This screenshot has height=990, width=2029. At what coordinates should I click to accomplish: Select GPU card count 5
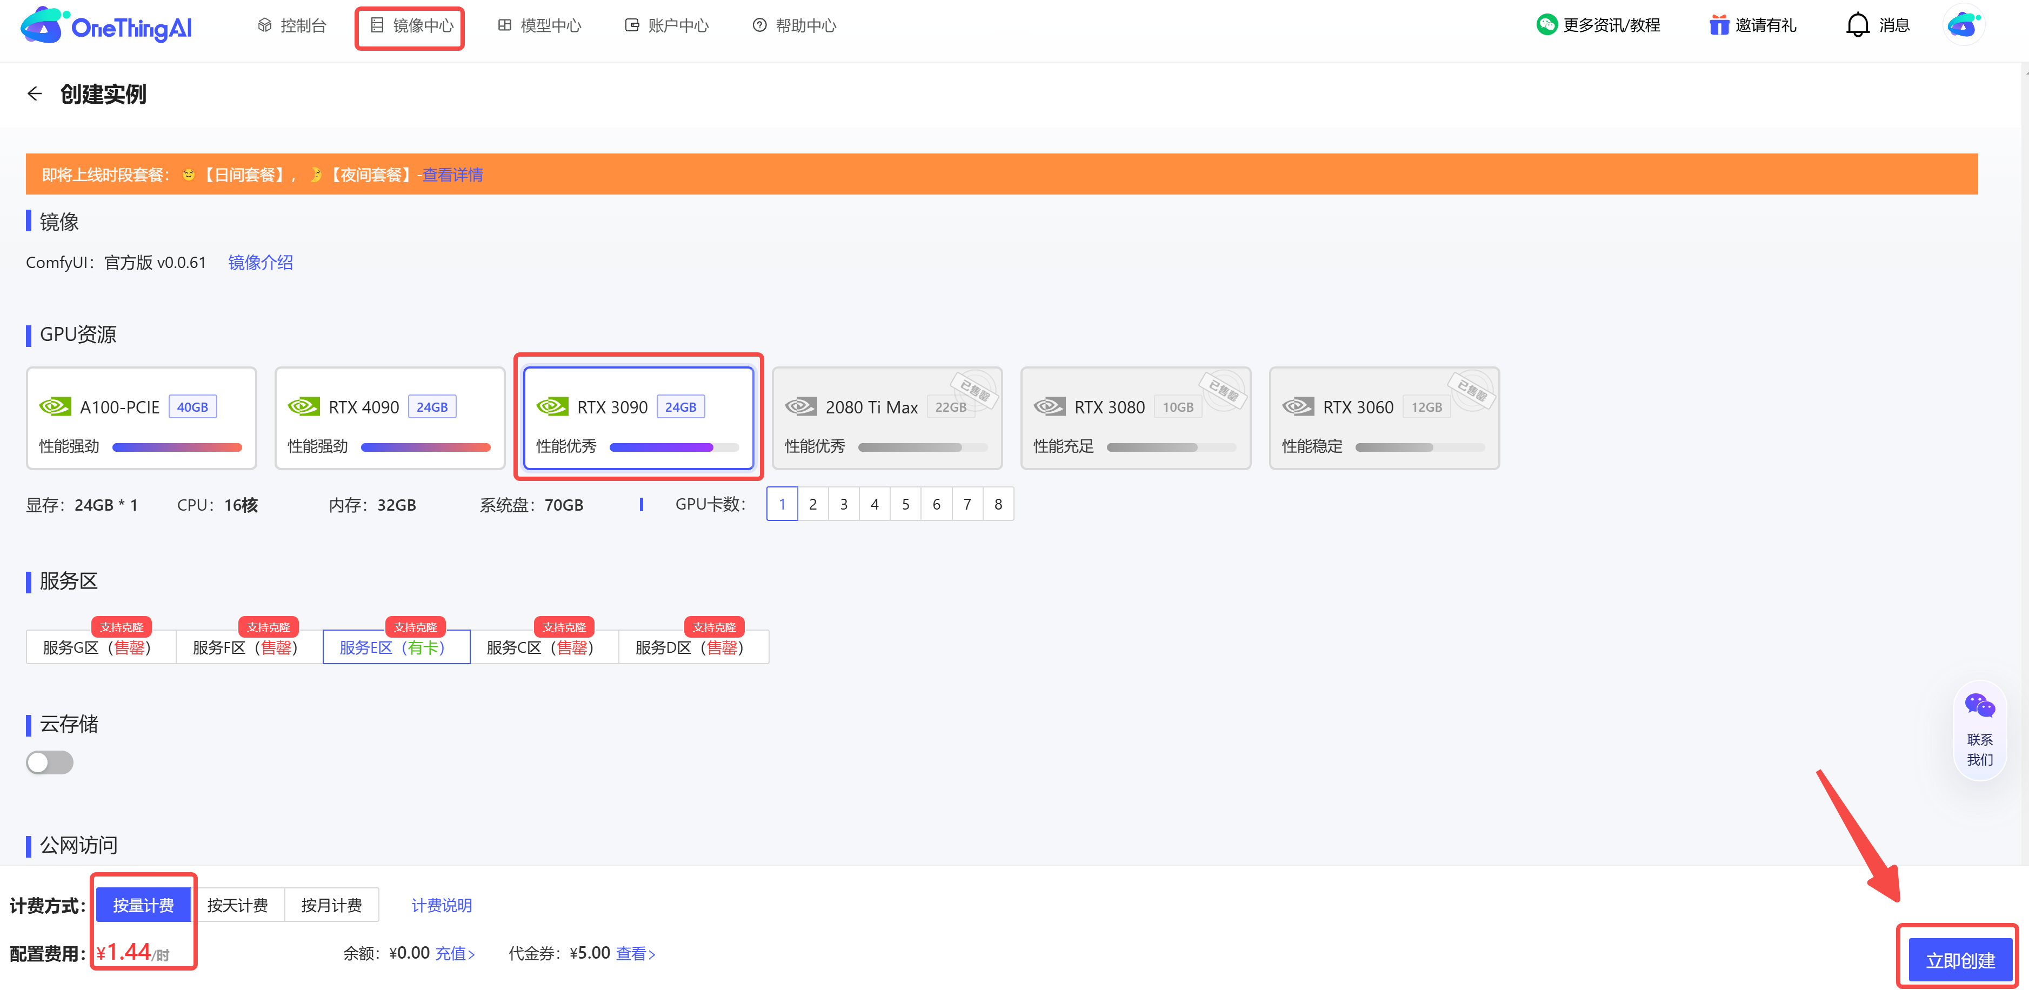(906, 504)
